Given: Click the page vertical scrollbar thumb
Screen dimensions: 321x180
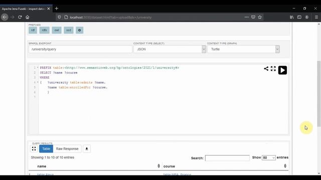Looking at the screenshot, I should click(319, 94).
